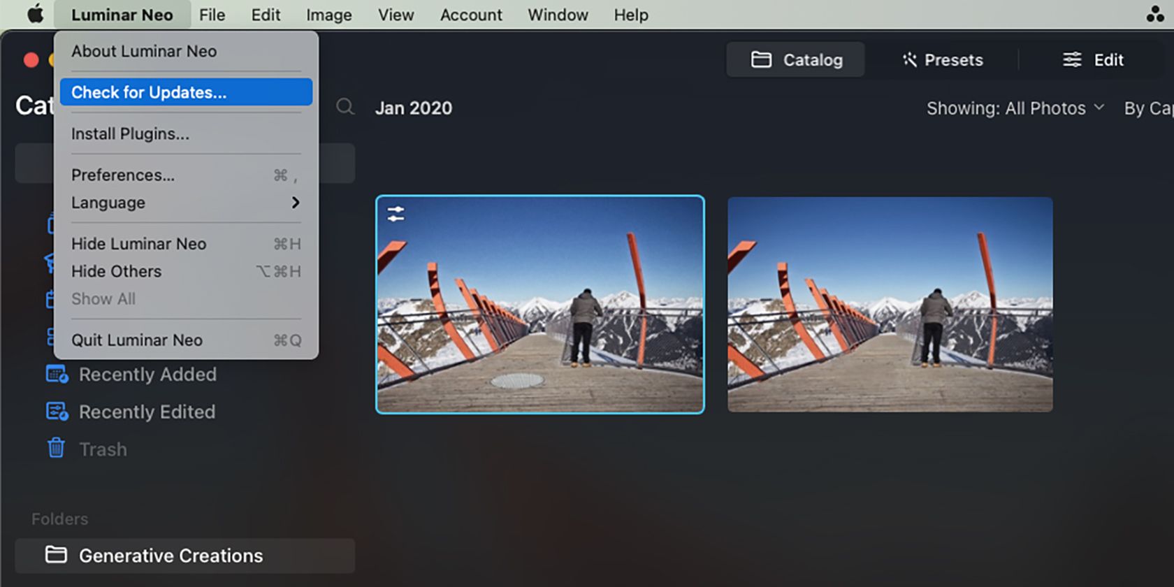The height and width of the screenshot is (587, 1174).
Task: Close the window with red button
Action: click(x=31, y=59)
